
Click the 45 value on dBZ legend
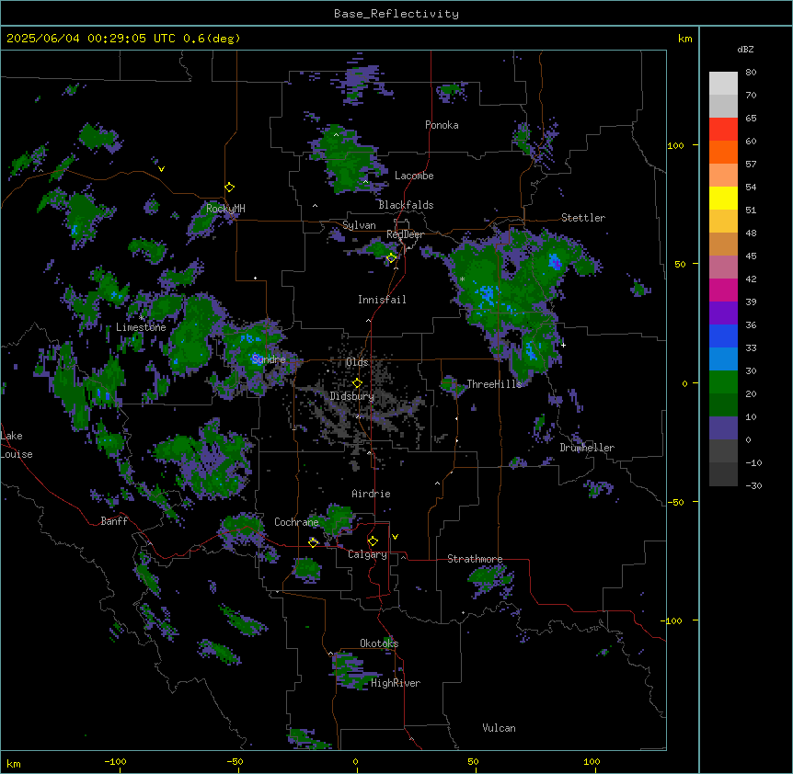click(751, 256)
